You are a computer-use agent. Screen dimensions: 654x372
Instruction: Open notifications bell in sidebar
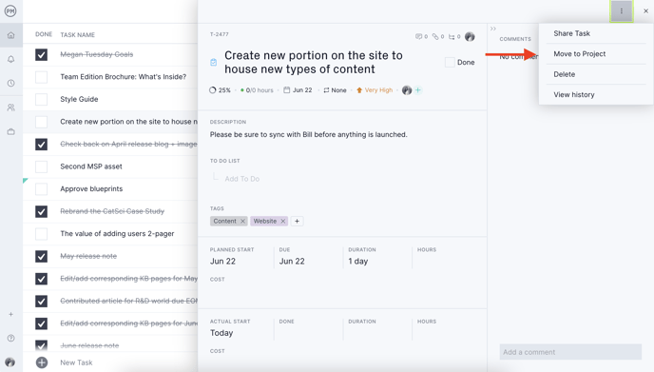(10, 59)
